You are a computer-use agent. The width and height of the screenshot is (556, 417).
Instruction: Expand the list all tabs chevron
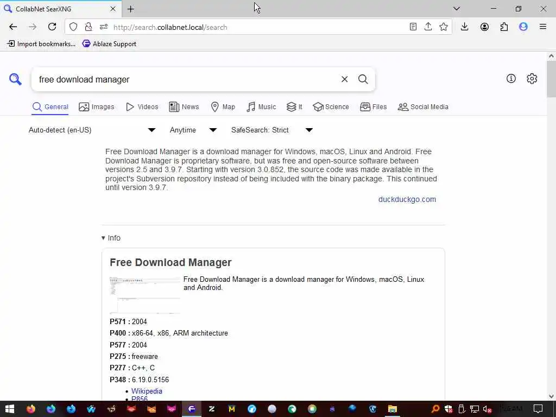coord(457,9)
